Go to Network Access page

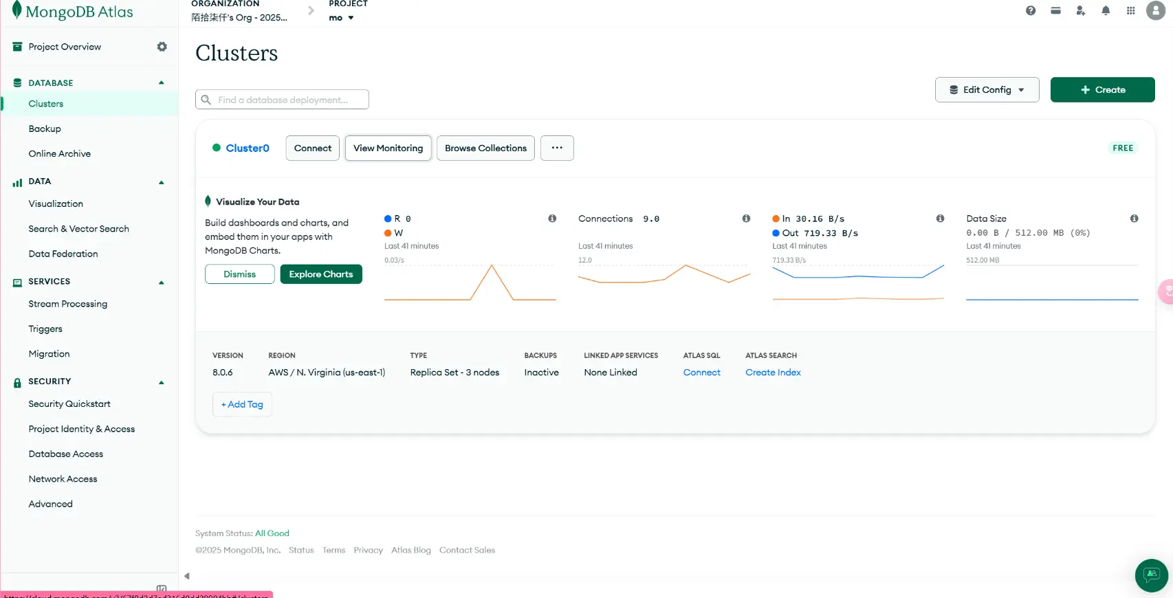coord(63,479)
